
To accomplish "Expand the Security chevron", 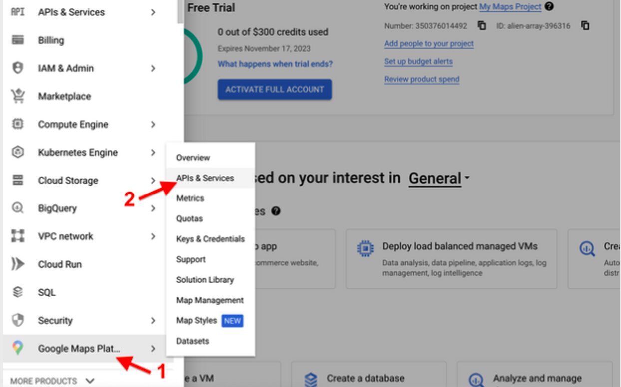I will [153, 320].
